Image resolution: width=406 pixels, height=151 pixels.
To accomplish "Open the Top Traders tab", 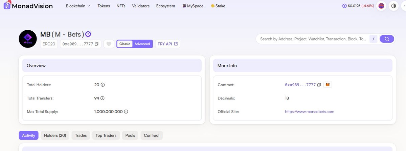I will pos(106,135).
